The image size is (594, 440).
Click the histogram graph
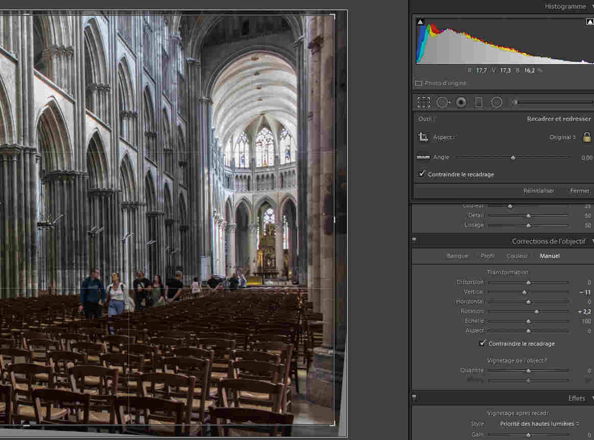tap(505, 41)
